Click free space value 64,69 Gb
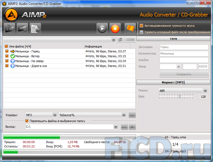The height and width of the screenshot is (162, 213). [120, 142]
